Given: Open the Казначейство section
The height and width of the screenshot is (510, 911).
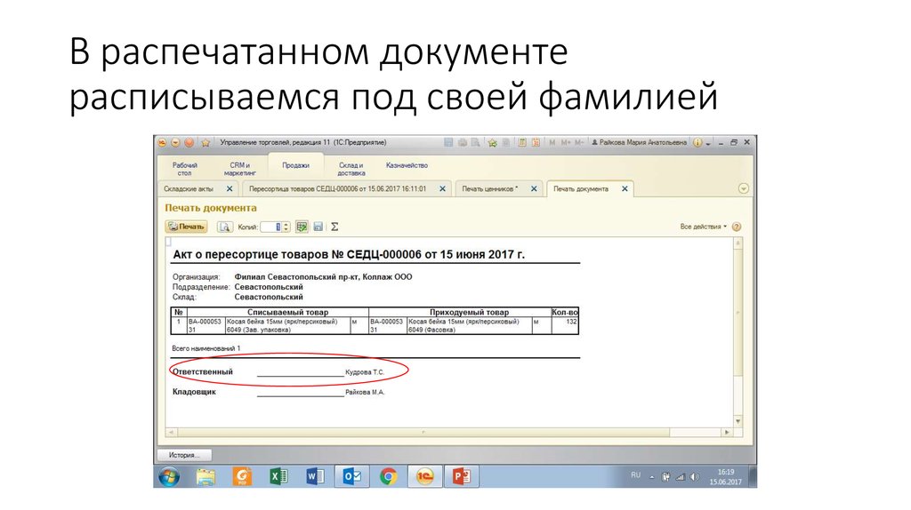Looking at the screenshot, I should click(x=407, y=165).
